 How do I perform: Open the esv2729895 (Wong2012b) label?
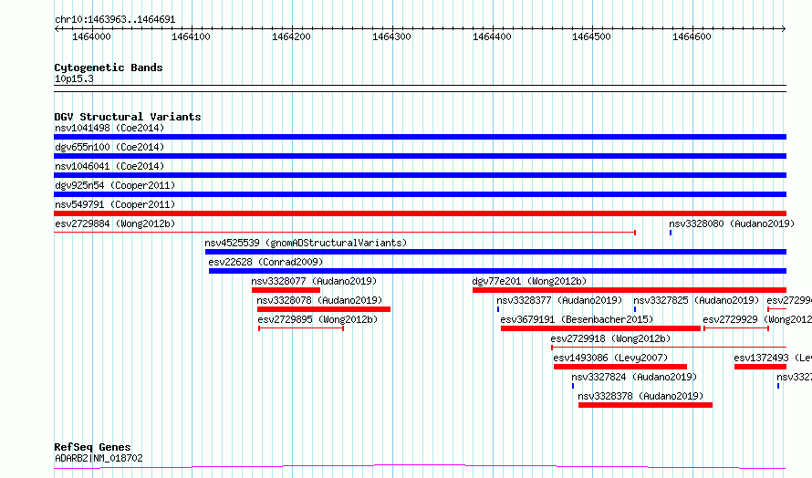318,319
